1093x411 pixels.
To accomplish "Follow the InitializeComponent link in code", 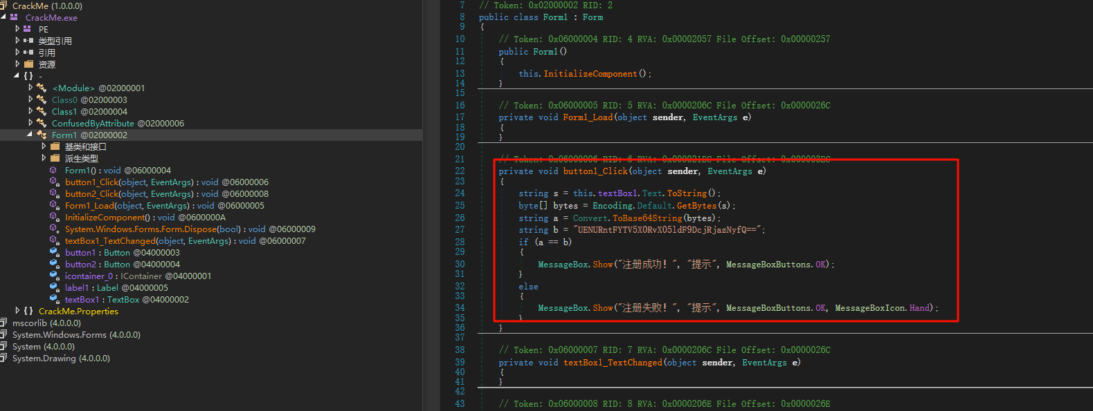I will click(590, 74).
